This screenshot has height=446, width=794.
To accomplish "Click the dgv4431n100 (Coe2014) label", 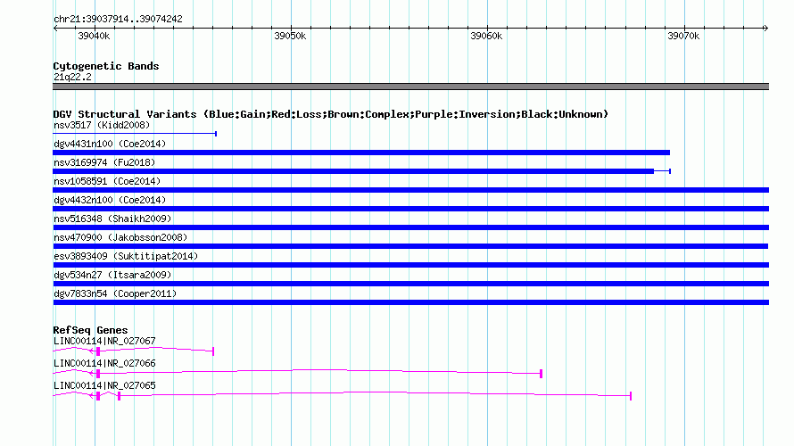I will click(110, 144).
